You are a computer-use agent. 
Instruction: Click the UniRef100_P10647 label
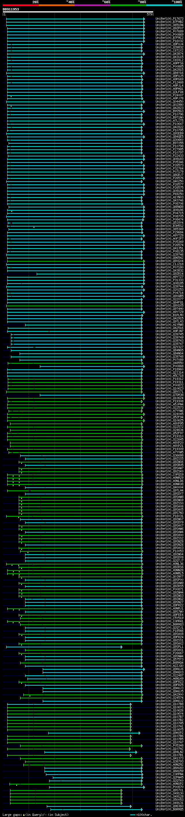[x=169, y=124]
